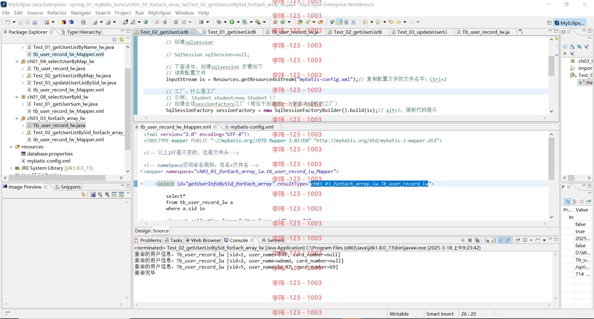Collapse ch01_04_selectUserByMap_lw package

click(x=17, y=62)
